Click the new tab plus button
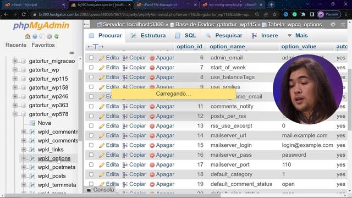Viewport: 352px width, 198px height. click(271, 4)
